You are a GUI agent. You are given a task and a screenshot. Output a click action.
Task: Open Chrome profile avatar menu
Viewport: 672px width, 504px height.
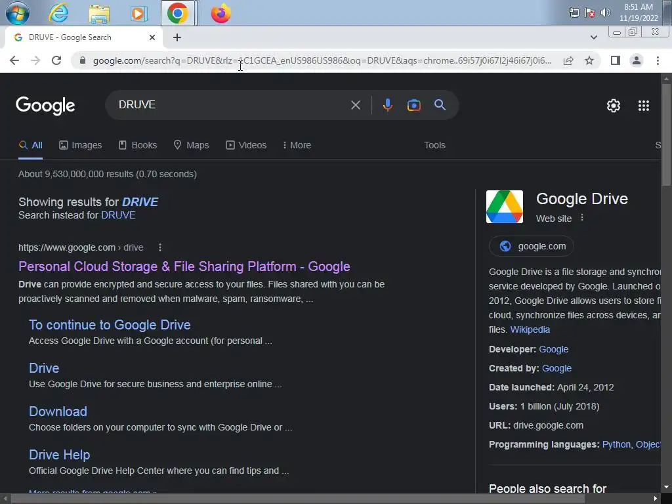click(637, 60)
